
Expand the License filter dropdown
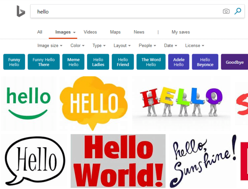[x=195, y=46]
